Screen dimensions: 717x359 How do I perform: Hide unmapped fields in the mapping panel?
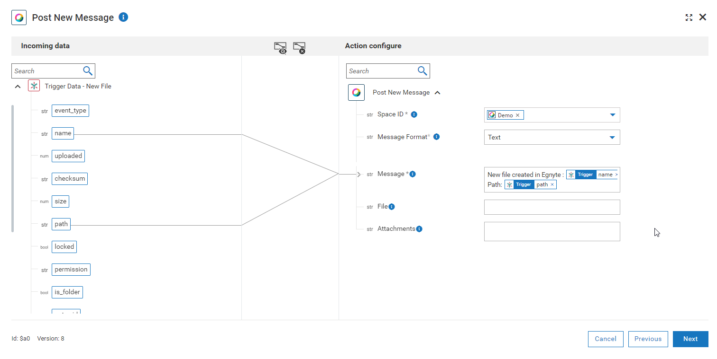pyautogui.click(x=280, y=48)
